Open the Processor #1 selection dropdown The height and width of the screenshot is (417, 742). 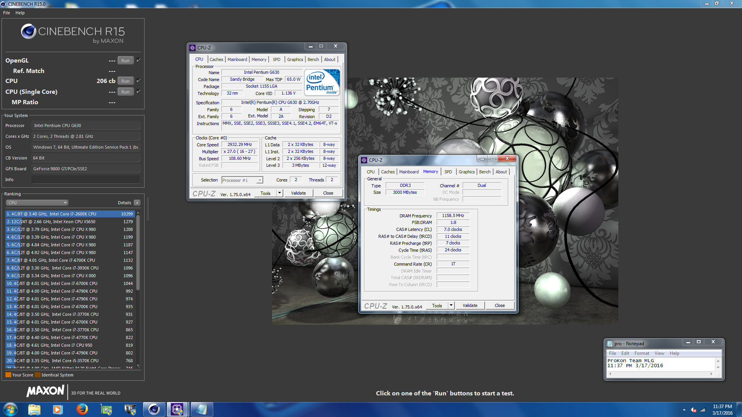(x=242, y=180)
